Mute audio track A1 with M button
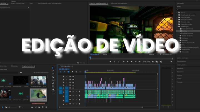The image size is (200, 112). pos(73,91)
